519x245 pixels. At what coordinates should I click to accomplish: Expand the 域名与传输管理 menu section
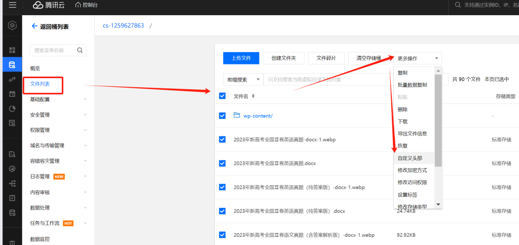85,146
